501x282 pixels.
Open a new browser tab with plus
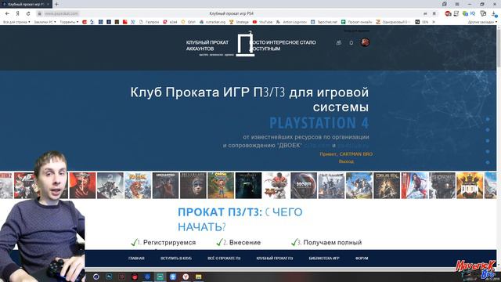point(56,4)
